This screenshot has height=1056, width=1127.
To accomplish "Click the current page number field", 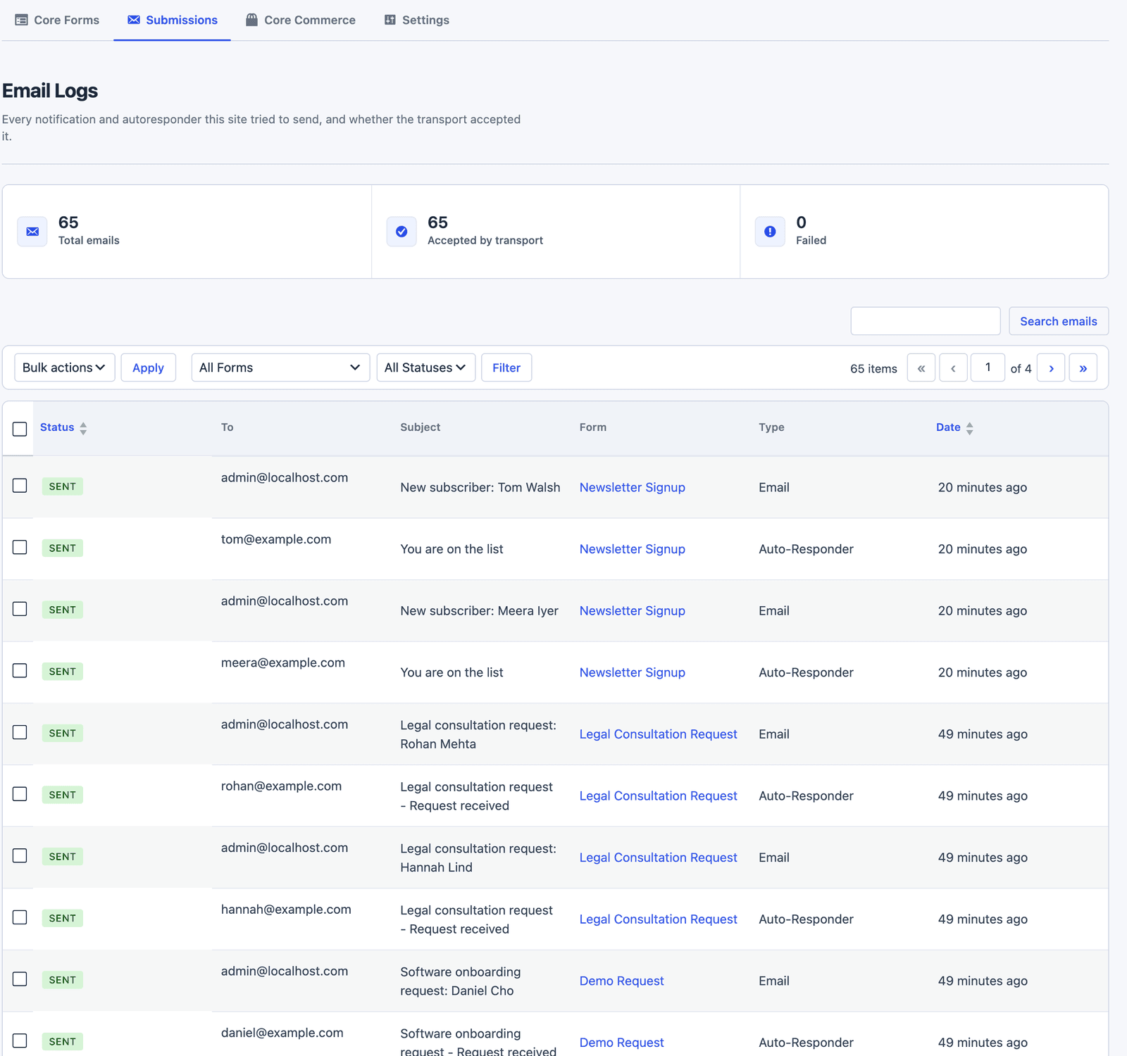I will [x=988, y=367].
